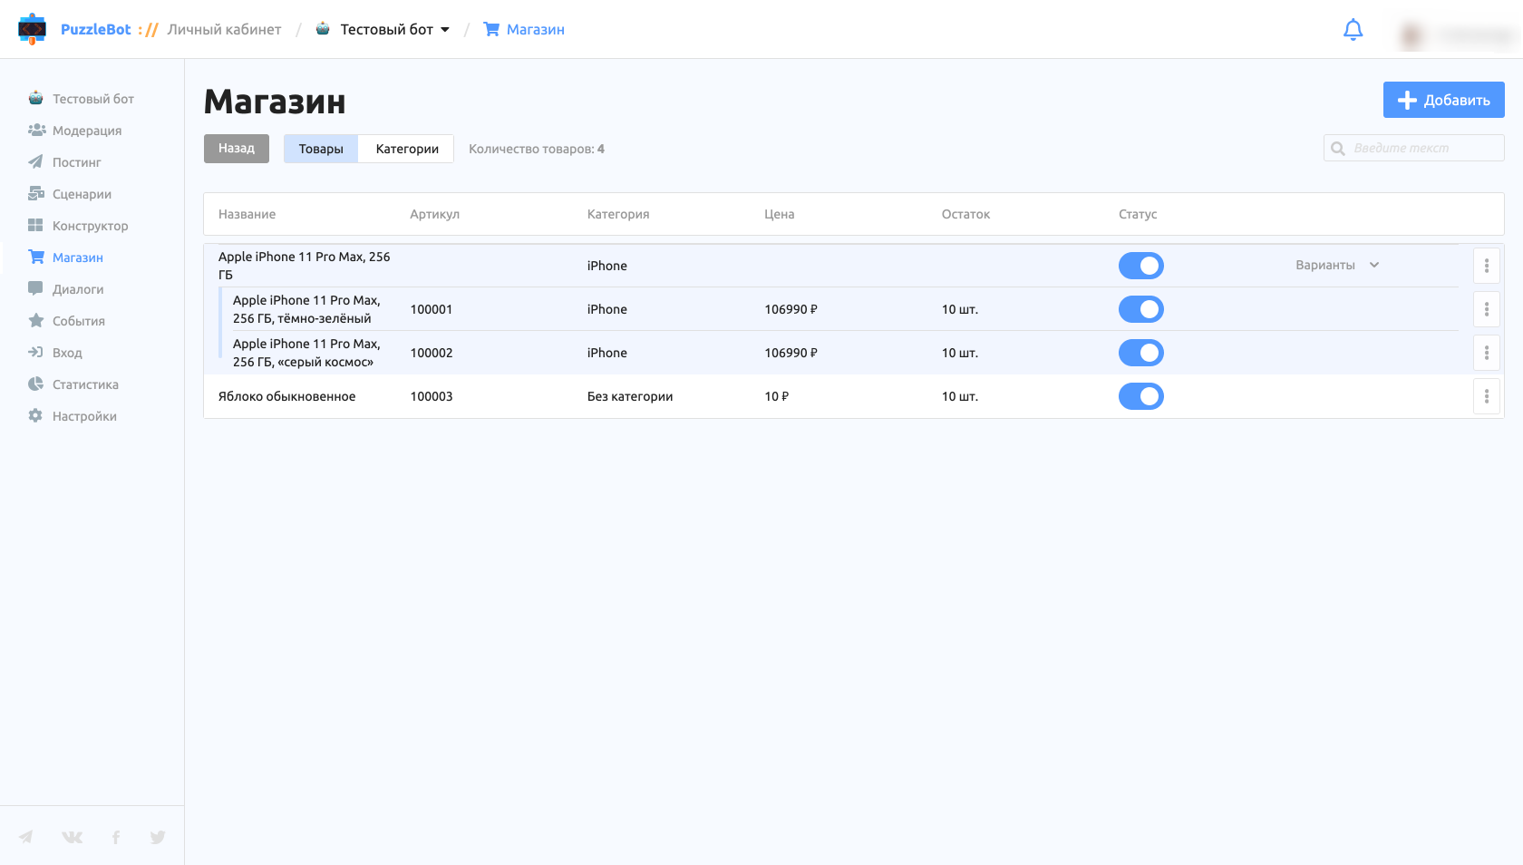
Task: Disable the Яблоко обыкновенное product status
Action: pyautogui.click(x=1141, y=396)
